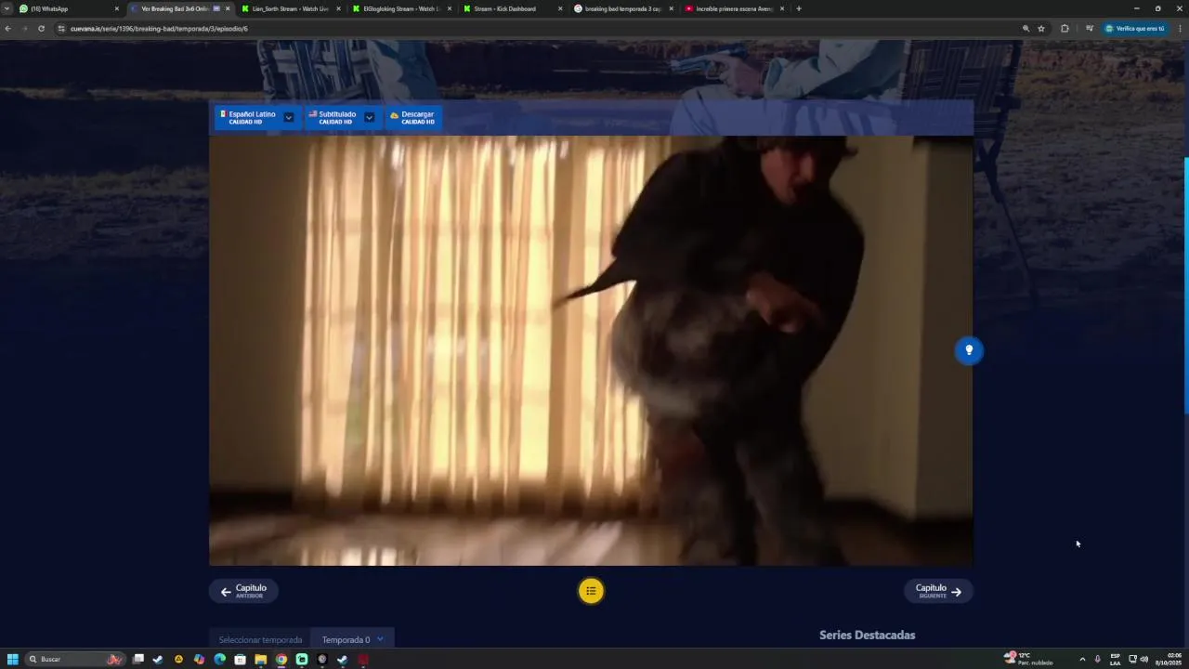The image size is (1189, 669).
Task: Open File Explorer from the taskbar
Action: (x=260, y=660)
